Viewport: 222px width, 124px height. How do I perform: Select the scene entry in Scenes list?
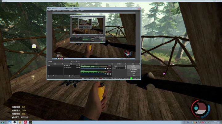pos(55,66)
